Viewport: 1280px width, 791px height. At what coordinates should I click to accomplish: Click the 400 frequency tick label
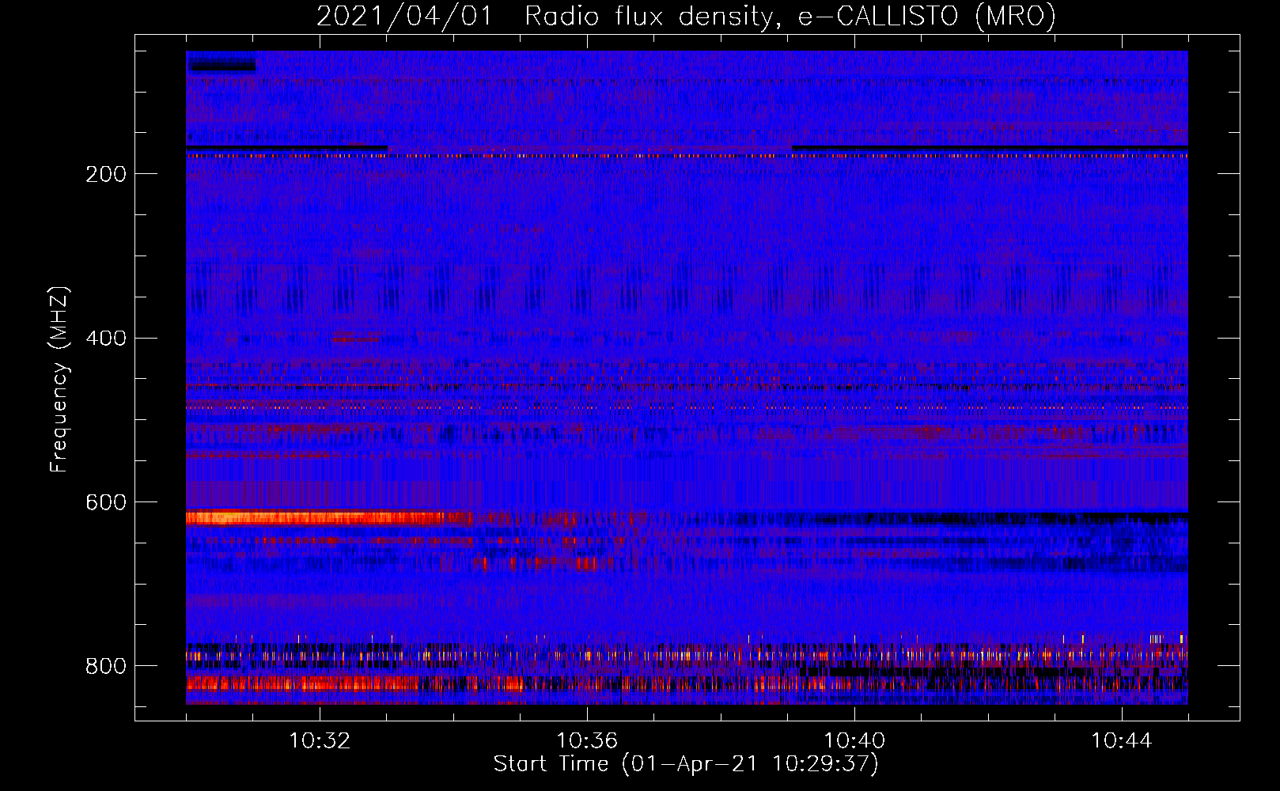(106, 339)
